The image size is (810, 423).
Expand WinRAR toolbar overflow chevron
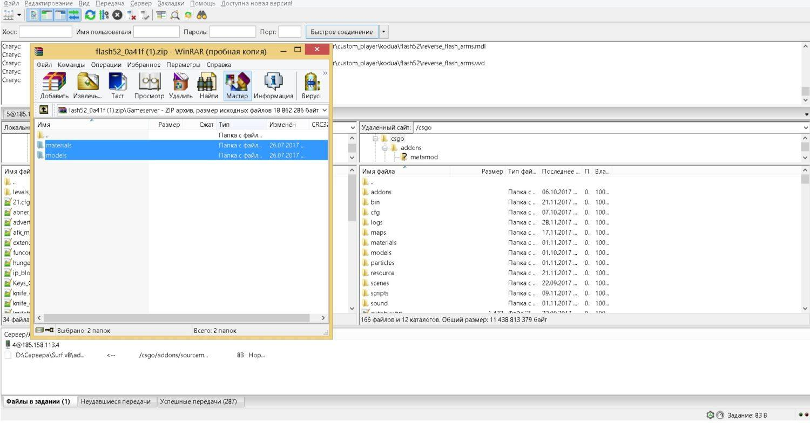click(x=325, y=73)
